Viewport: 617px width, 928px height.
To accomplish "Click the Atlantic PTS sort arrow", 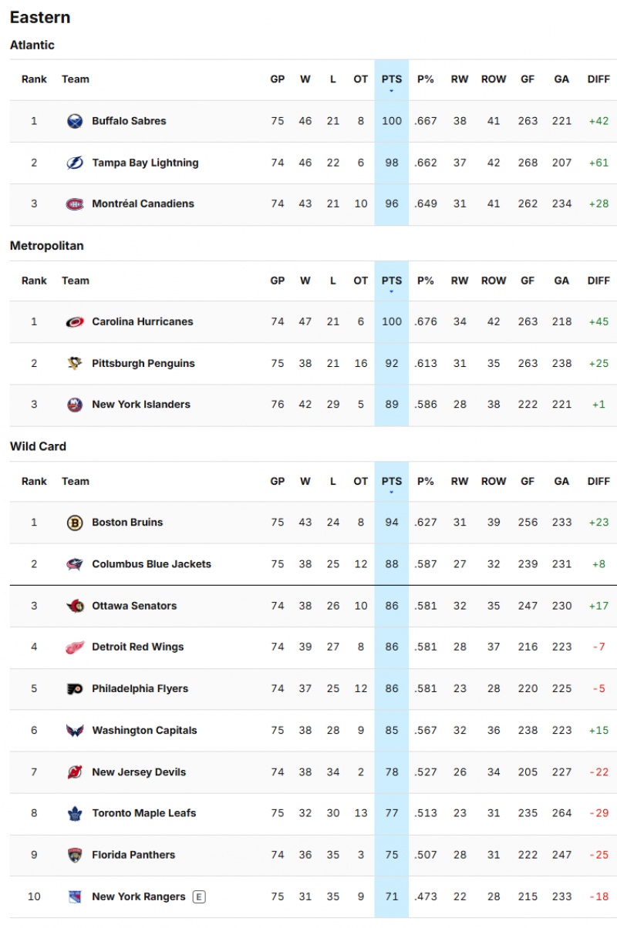I will tap(392, 91).
